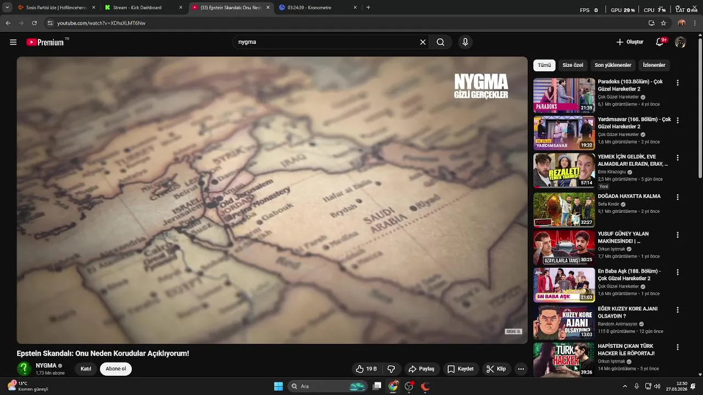Like the video with thumbs up
Screen dimensions: 703x395
[367, 369]
